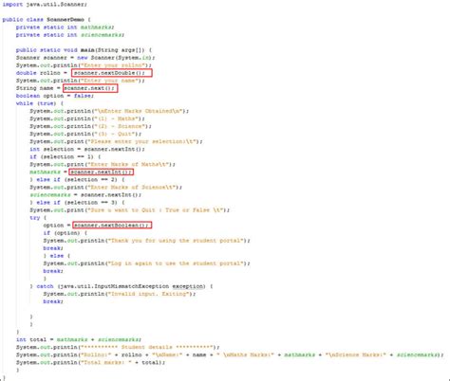Click the 'Invalid input. Exiting' print line
Image resolution: width=450 pixels, height=381 pixels.
(120, 294)
